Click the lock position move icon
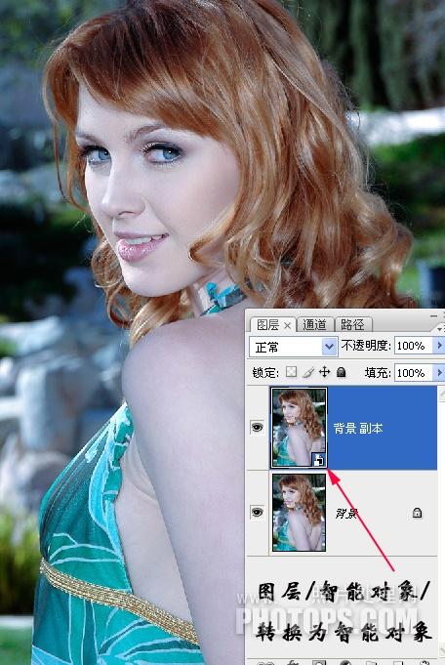 coord(324,372)
